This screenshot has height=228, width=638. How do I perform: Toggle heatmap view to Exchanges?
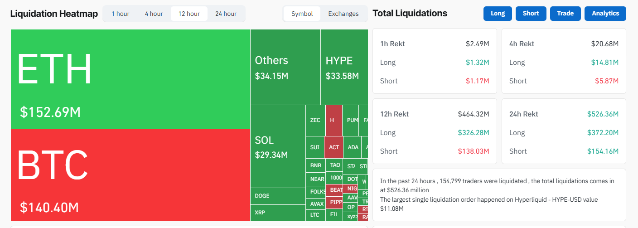point(343,14)
